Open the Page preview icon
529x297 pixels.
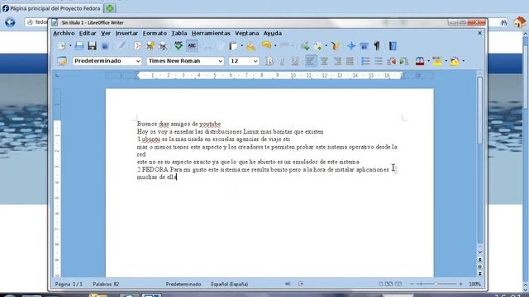pyautogui.click(x=163, y=46)
